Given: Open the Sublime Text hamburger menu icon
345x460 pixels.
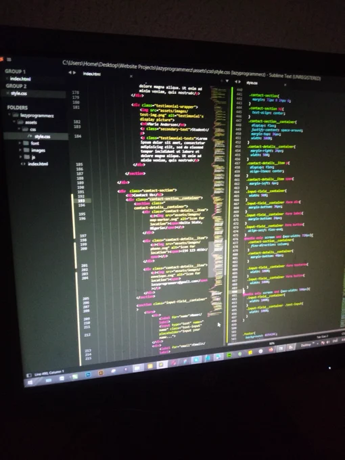Looking at the screenshot, I should click(9, 60).
